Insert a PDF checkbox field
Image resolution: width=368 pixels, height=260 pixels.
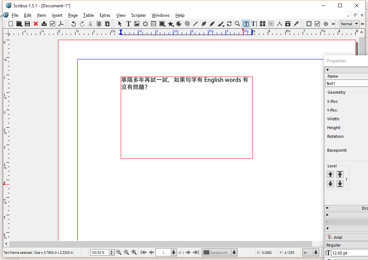click(x=317, y=24)
